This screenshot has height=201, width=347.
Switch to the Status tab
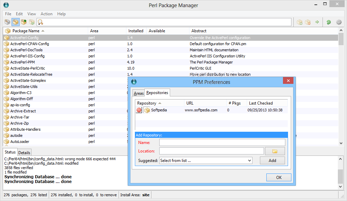point(10,152)
